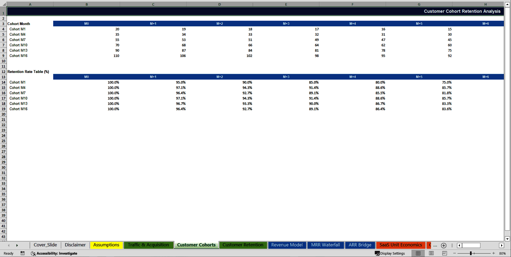This screenshot has width=511, height=257.
Task: Reveal hidden sheets via ellipsis
Action: (435, 246)
